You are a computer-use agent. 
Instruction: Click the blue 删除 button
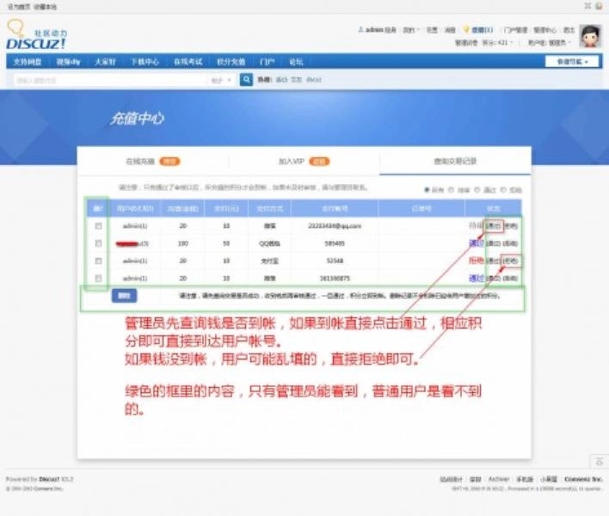[124, 296]
